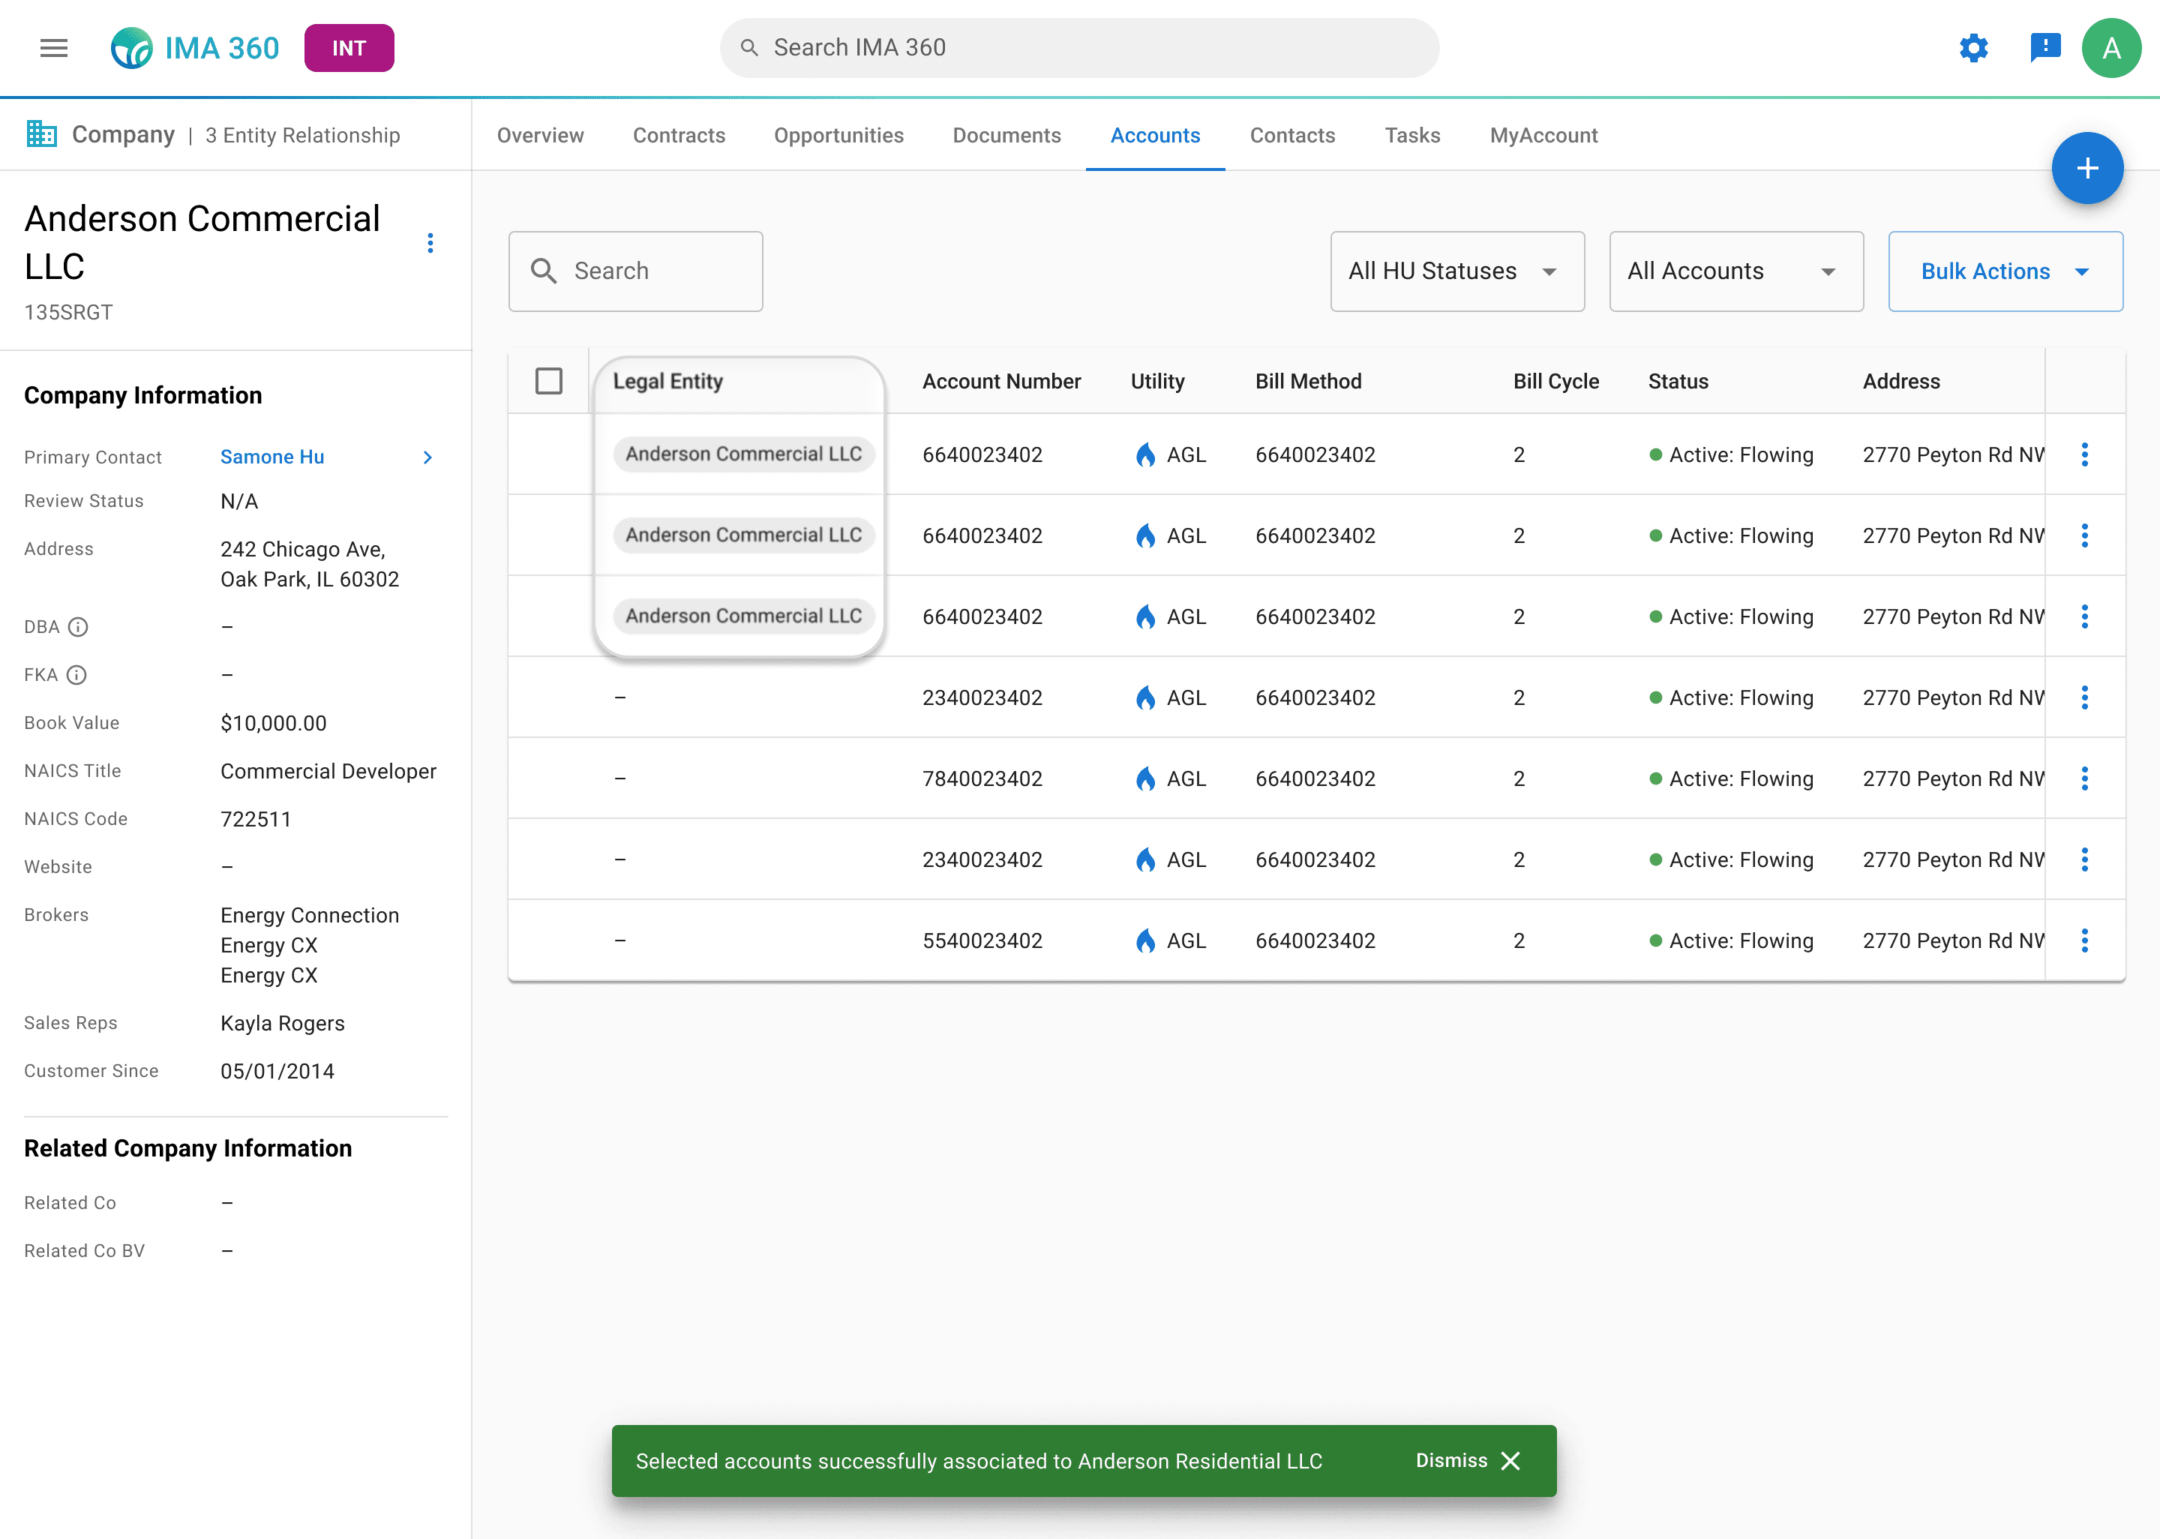Screen dimensions: 2160x1539
Task: Open the user avatar A menu
Action: click(x=2110, y=48)
